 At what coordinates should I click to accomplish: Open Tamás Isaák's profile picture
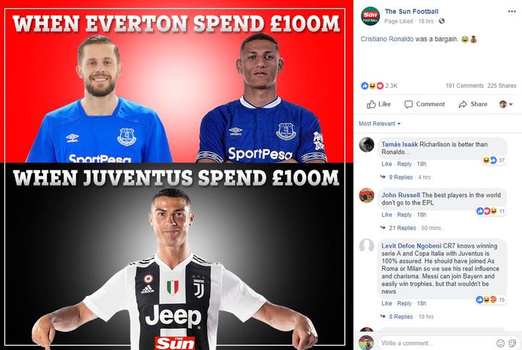tap(367, 145)
